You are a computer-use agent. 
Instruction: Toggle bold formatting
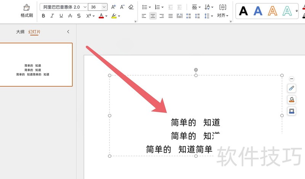click(43, 16)
